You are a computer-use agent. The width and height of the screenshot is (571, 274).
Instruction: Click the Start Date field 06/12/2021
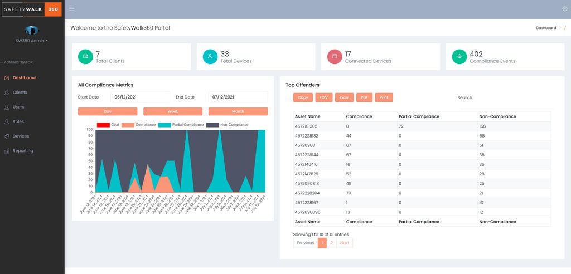point(140,97)
